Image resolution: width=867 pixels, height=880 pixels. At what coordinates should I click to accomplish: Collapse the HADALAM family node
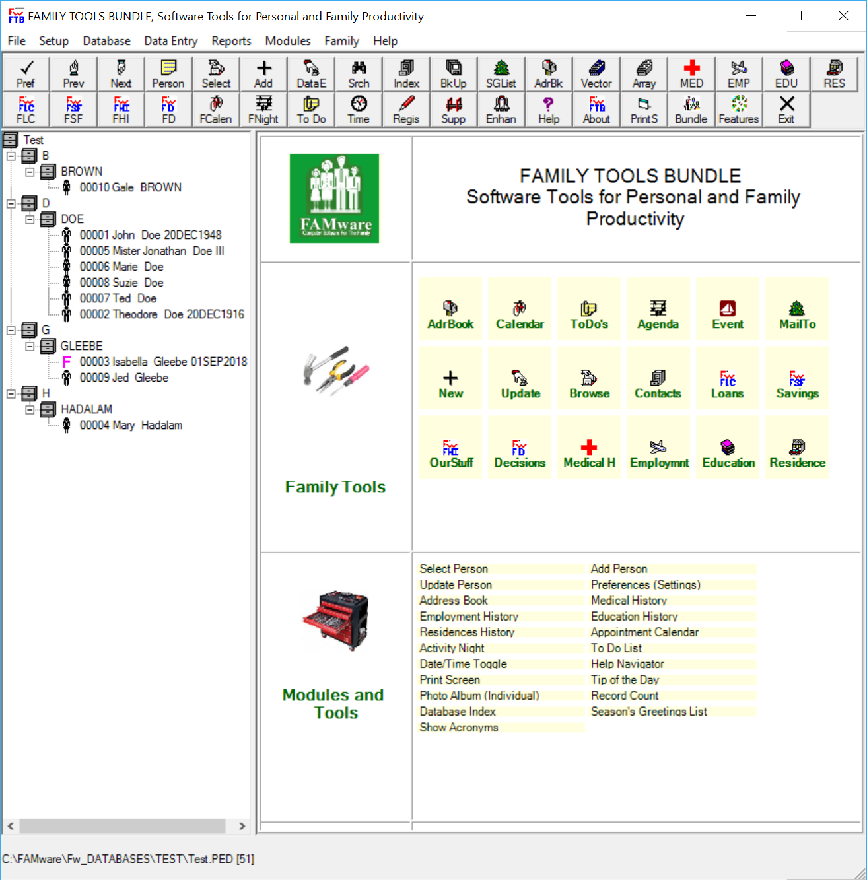[30, 409]
